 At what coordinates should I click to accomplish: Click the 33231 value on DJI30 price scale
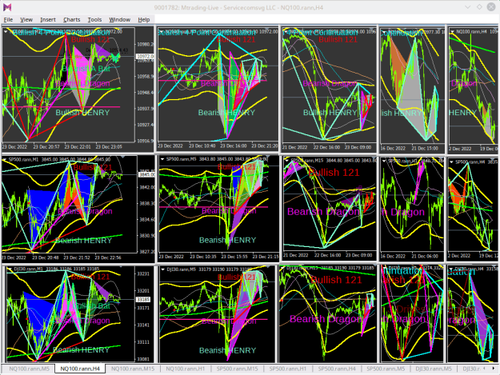click(143, 274)
